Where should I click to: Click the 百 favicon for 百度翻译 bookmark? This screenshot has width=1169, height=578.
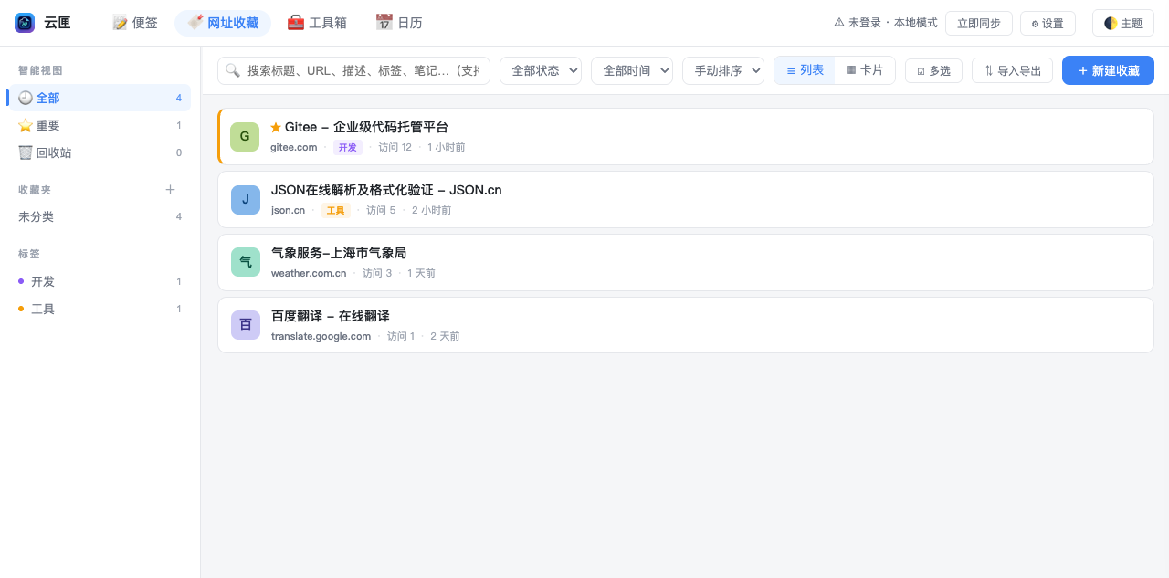[246, 324]
